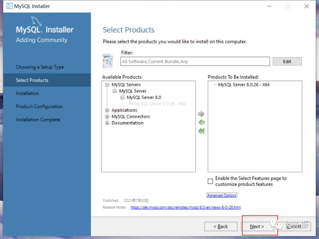Image resolution: width=319 pixels, height=239 pixels.
Task: Open the release notes URL link
Action: (x=186, y=207)
